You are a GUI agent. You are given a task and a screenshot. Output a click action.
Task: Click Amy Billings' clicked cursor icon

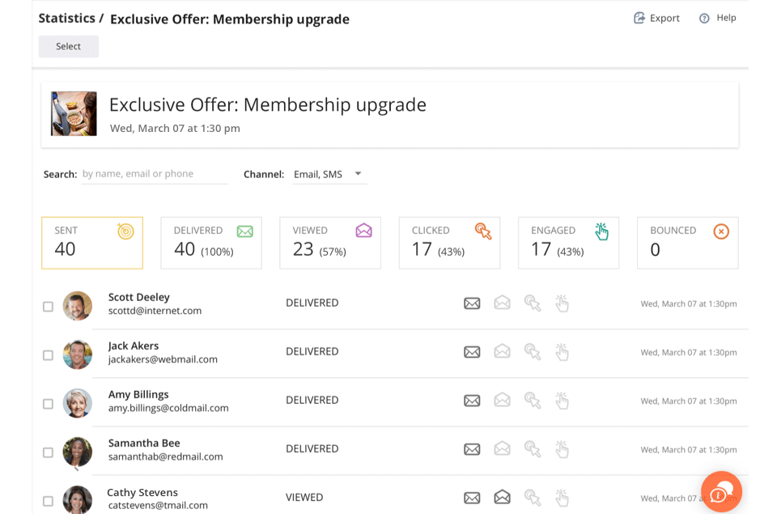pos(533,400)
